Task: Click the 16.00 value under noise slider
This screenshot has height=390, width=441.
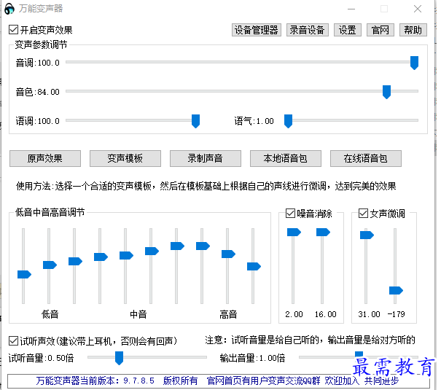Action: [x=325, y=314]
